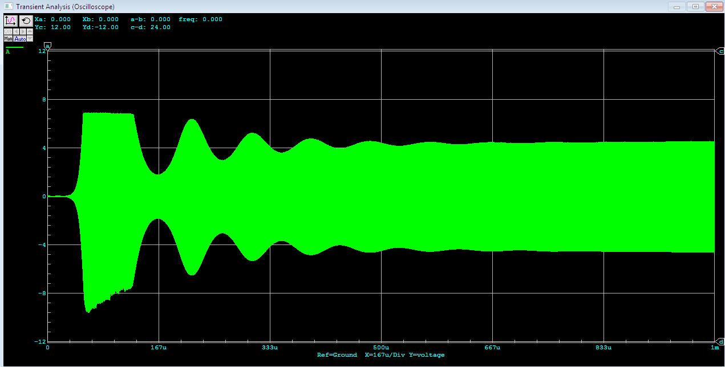Maximize the Transient Analysis window
Viewport: 725px width, 367px height.
695,6
